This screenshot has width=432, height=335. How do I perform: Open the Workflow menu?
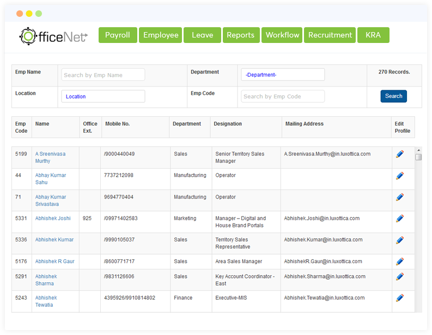(282, 35)
